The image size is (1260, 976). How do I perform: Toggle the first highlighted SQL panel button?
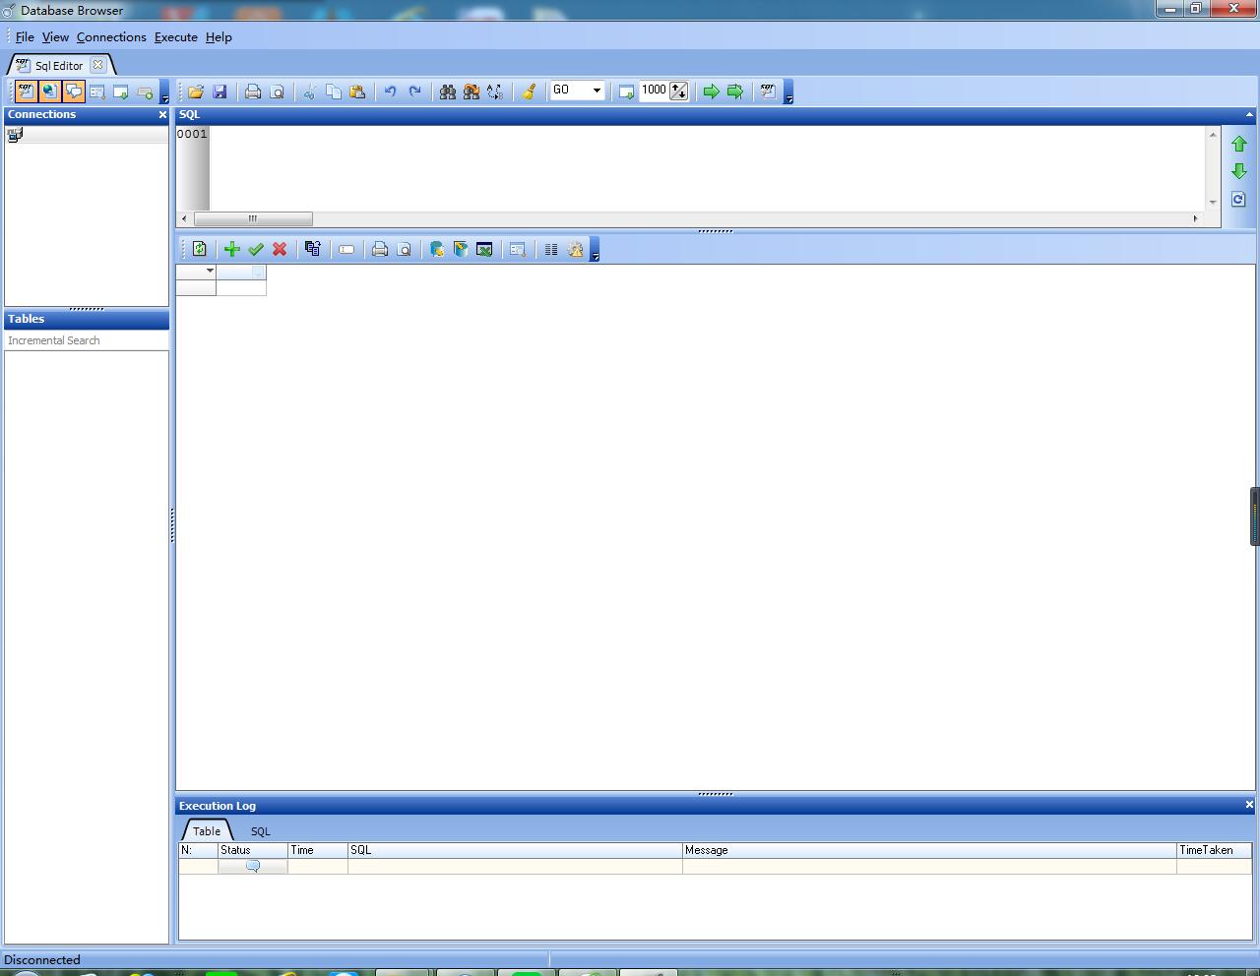[x=27, y=91]
